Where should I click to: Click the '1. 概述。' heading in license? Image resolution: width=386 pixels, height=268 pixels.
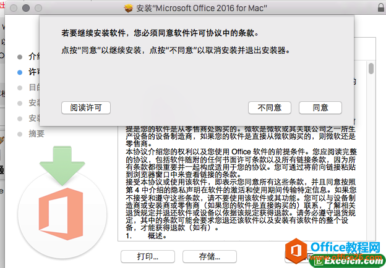tap(146, 236)
